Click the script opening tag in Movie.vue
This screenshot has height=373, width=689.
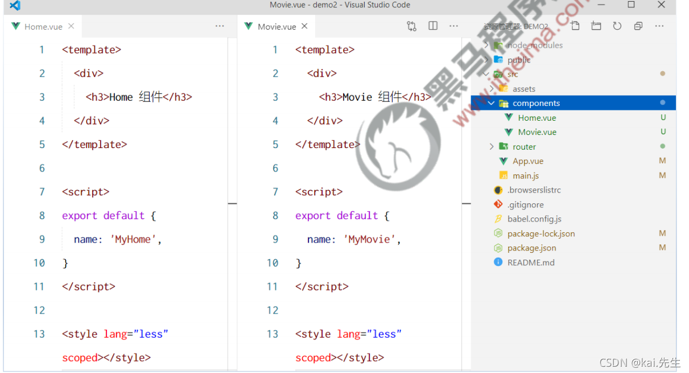click(x=319, y=192)
